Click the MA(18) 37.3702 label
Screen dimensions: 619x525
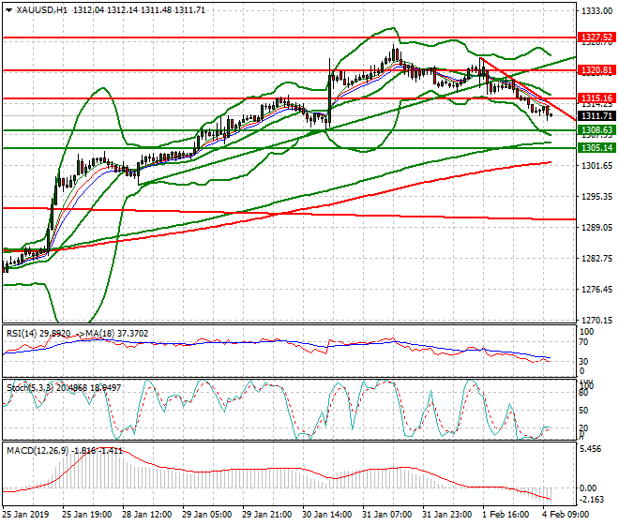[x=117, y=334]
